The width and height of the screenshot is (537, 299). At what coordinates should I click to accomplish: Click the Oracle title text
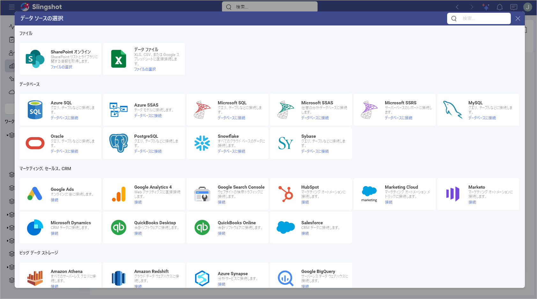click(57, 136)
